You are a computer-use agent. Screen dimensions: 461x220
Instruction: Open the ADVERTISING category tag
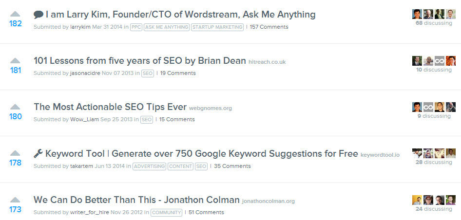click(x=149, y=166)
